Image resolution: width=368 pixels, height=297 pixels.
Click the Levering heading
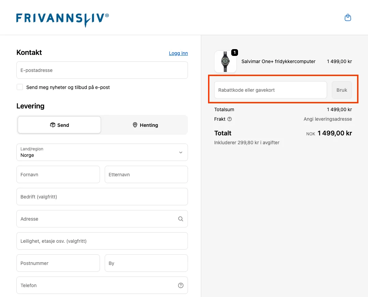click(x=30, y=106)
